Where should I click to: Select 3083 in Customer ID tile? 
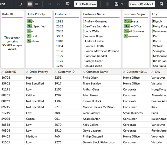coord(60,36)
